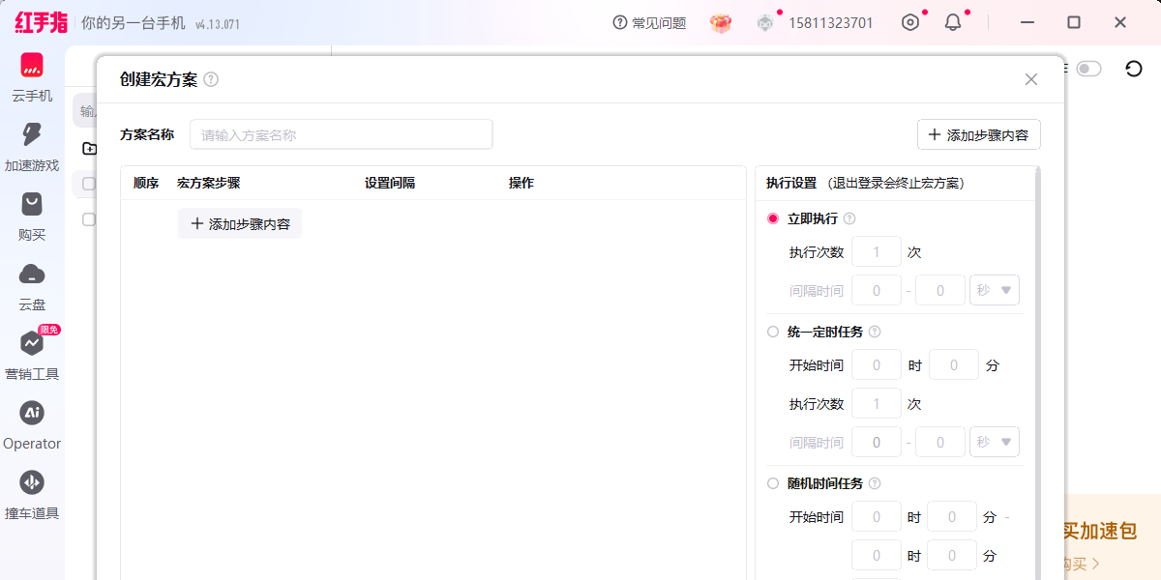The height and width of the screenshot is (580, 1161).
Task: Click help icon next to 随机时间任务
Action: [x=875, y=483]
